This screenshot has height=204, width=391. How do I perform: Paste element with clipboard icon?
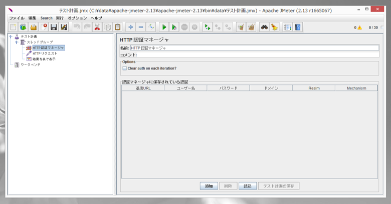(x=117, y=27)
